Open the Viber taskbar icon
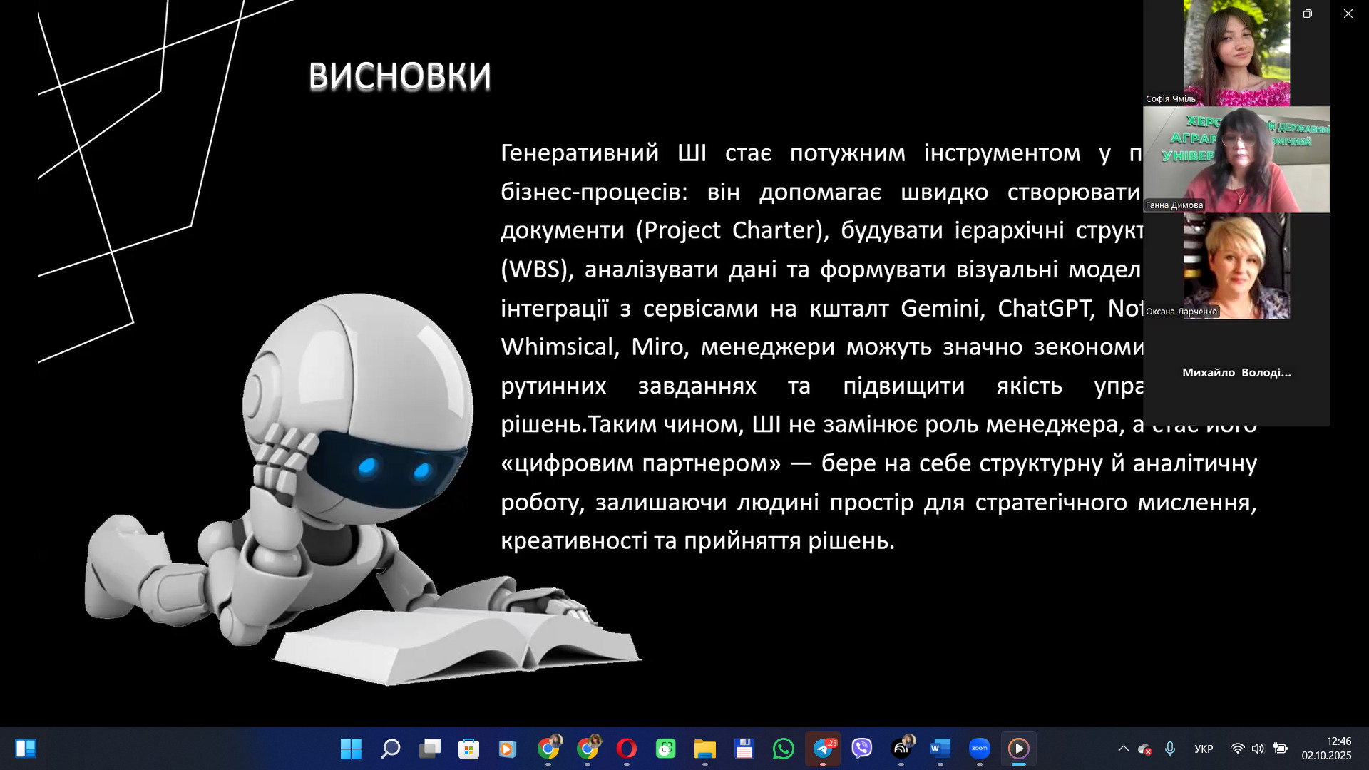The width and height of the screenshot is (1369, 770). click(x=862, y=749)
